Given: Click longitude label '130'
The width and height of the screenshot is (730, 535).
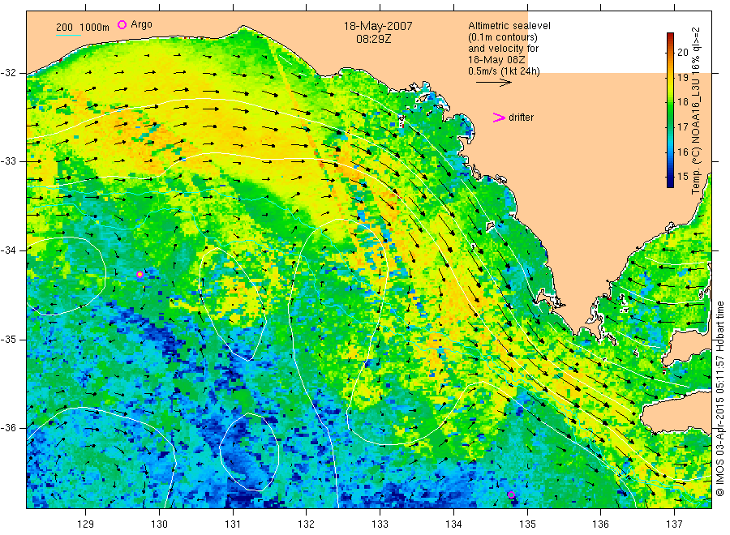Looking at the screenshot, I should click(159, 524).
